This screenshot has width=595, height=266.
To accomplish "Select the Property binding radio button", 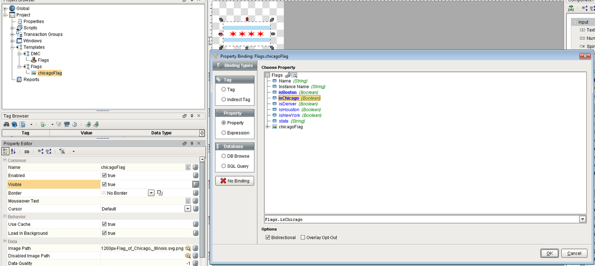I will click(x=223, y=122).
